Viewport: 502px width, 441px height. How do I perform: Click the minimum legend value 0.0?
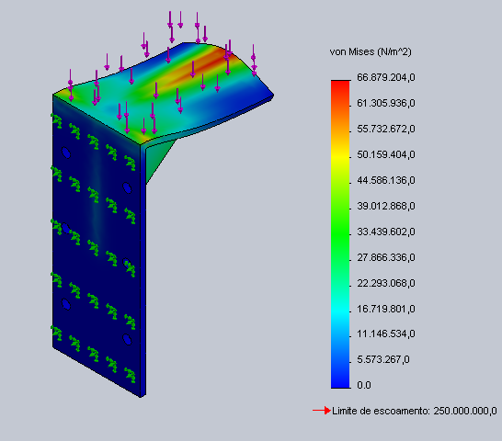pos(364,385)
